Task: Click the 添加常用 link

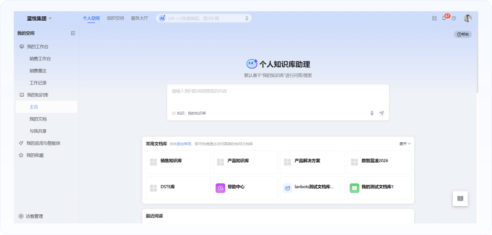Action: pos(184,144)
